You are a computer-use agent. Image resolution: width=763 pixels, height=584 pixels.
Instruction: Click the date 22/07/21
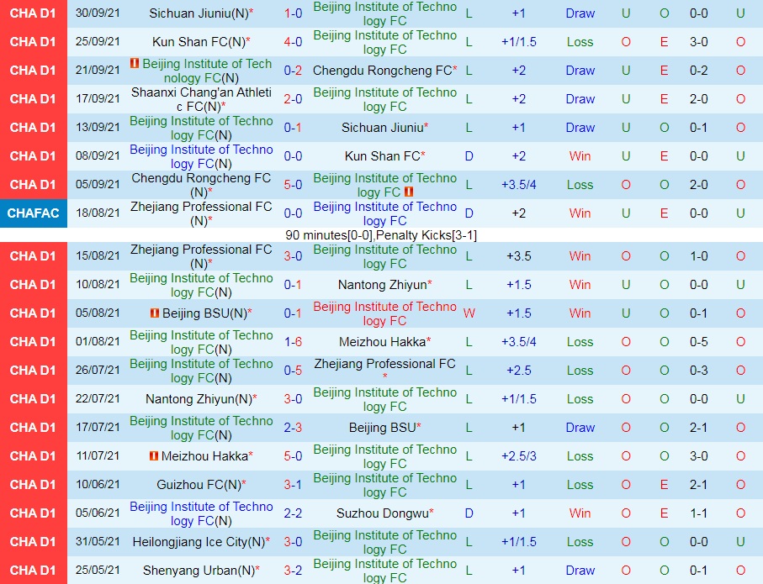(98, 399)
